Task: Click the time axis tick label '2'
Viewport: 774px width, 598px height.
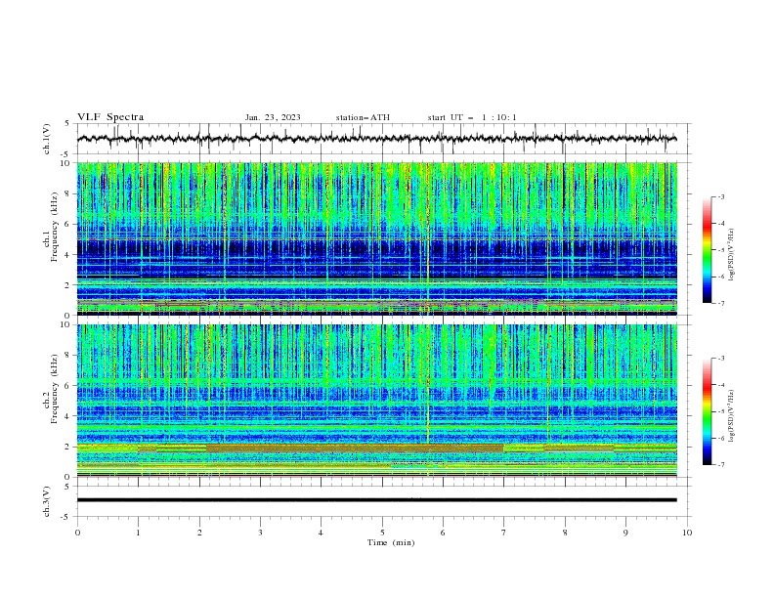Action: click(x=199, y=533)
